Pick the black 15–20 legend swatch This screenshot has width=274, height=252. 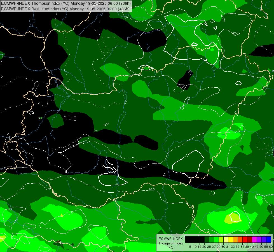point(202,239)
